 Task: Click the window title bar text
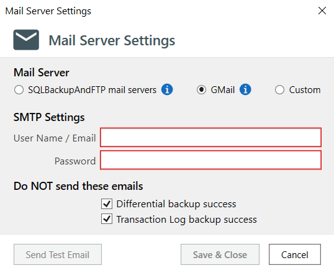[x=48, y=11]
